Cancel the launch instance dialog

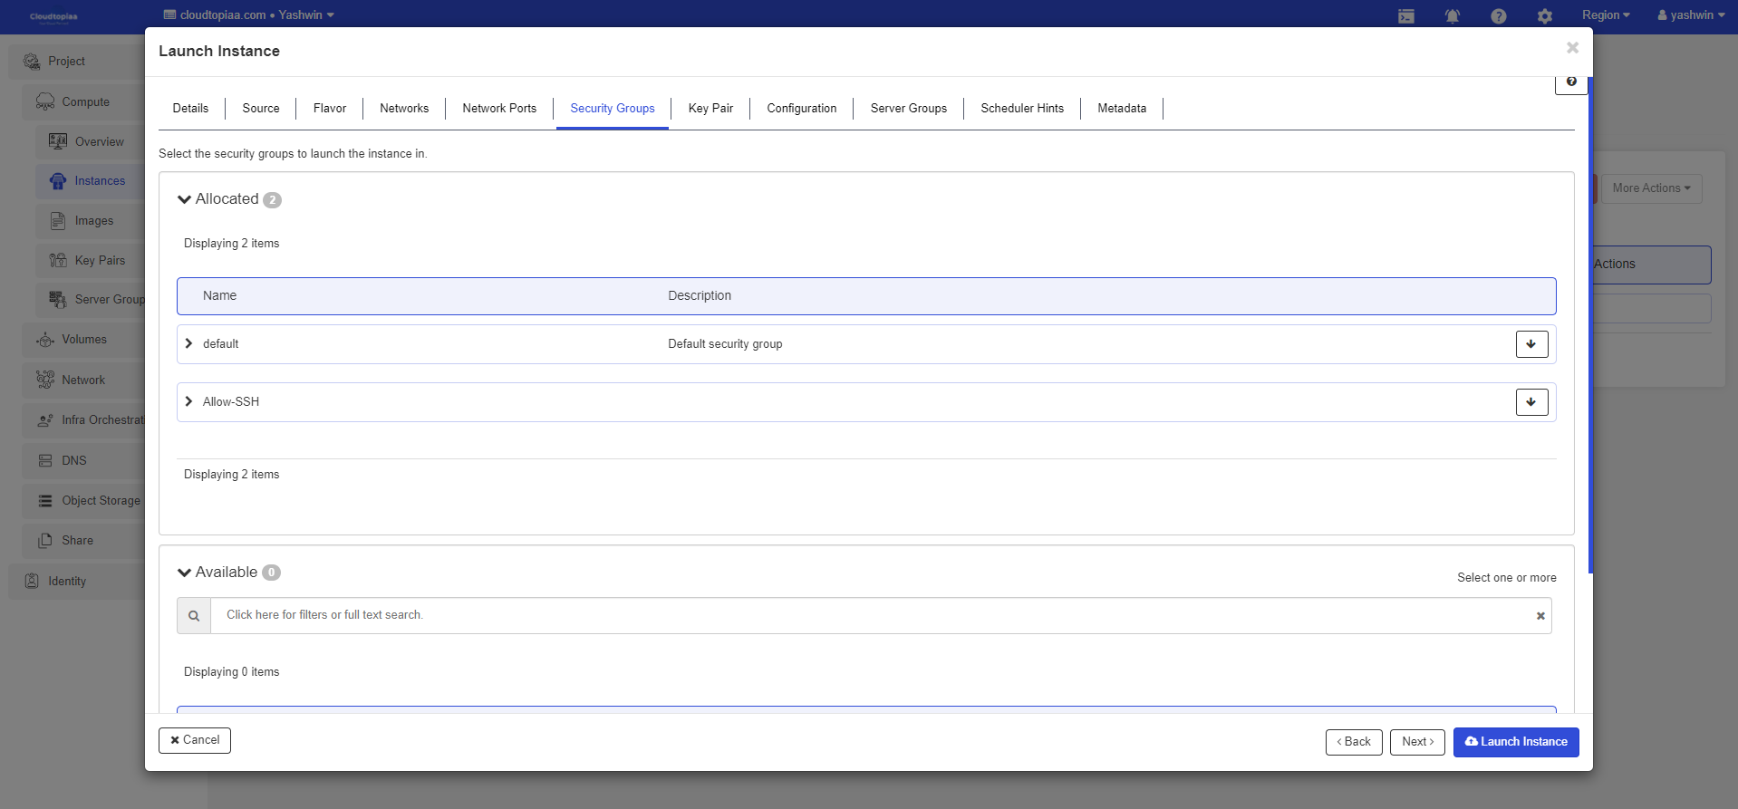tap(195, 740)
